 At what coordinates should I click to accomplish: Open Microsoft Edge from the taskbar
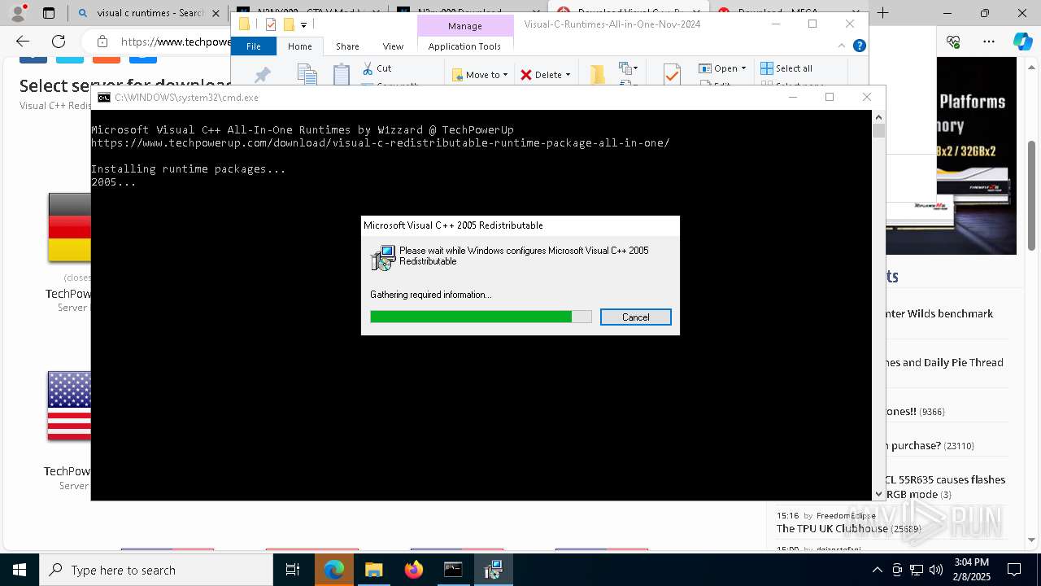(334, 570)
